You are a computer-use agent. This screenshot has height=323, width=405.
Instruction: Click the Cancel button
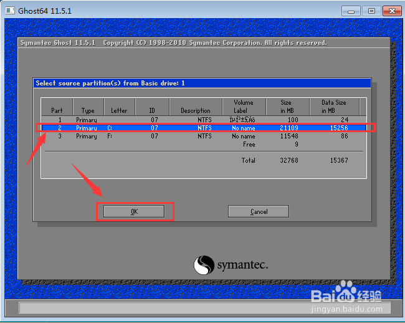coord(259,211)
